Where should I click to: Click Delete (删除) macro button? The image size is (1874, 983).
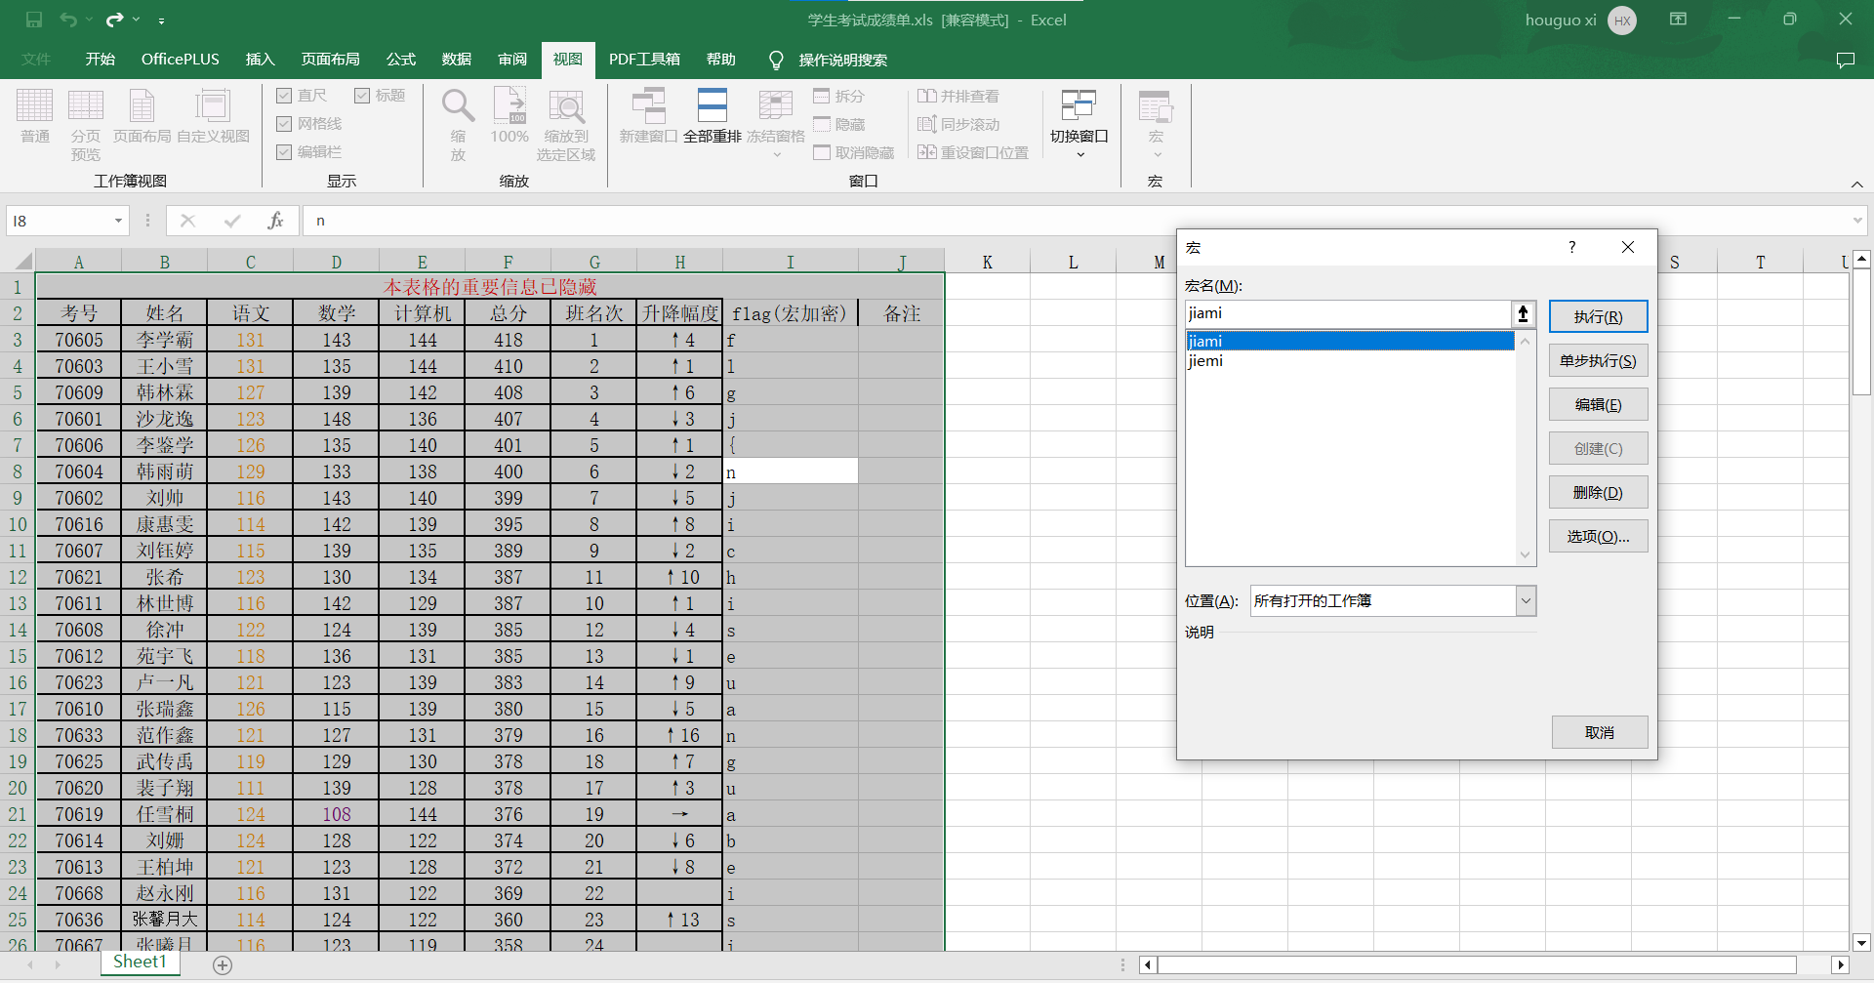click(1598, 492)
